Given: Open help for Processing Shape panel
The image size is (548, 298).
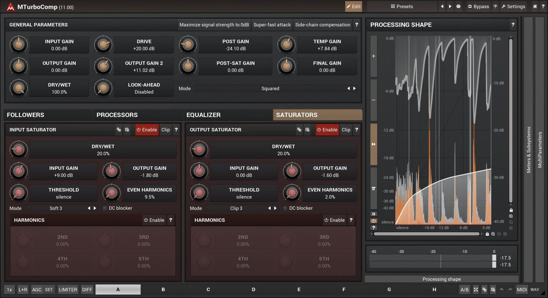Looking at the screenshot, I should (x=513, y=25).
